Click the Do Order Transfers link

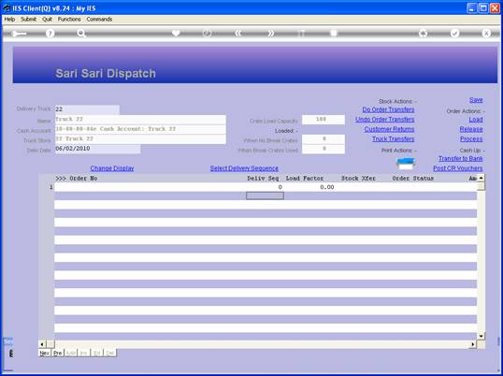coord(388,109)
